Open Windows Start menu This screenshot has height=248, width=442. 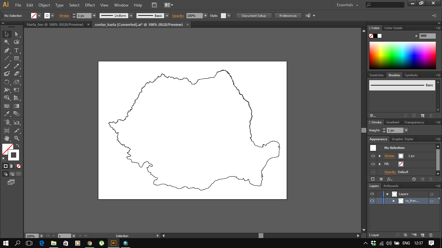pyautogui.click(x=6, y=243)
